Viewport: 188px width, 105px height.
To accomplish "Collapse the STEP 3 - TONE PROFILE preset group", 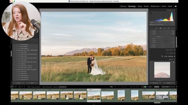I will point(15,50).
